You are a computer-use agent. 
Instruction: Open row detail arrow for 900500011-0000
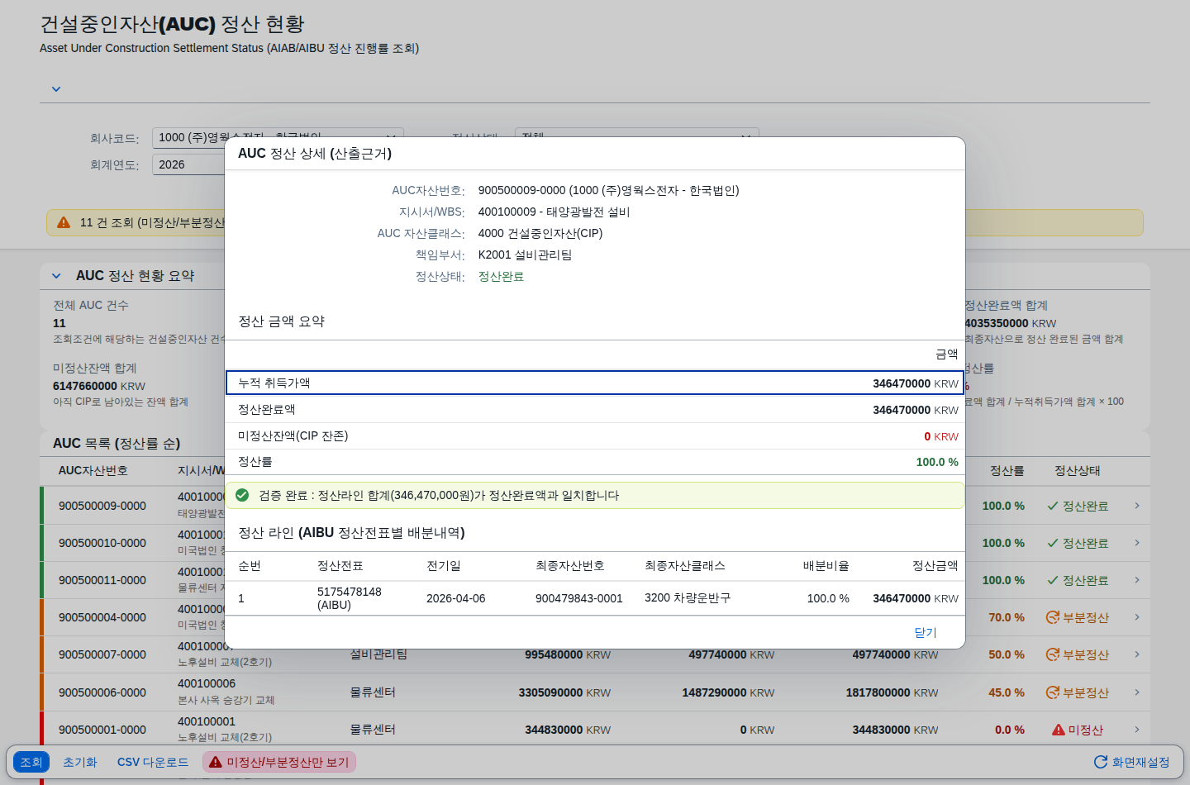(1137, 580)
